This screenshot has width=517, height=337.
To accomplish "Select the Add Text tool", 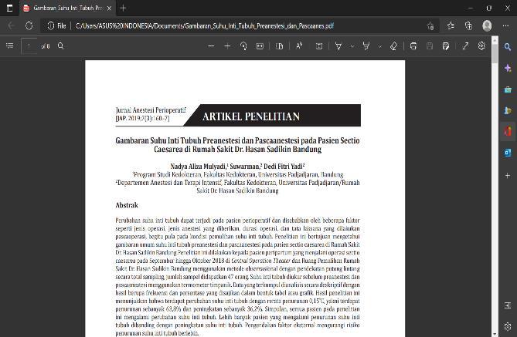I will [x=319, y=46].
